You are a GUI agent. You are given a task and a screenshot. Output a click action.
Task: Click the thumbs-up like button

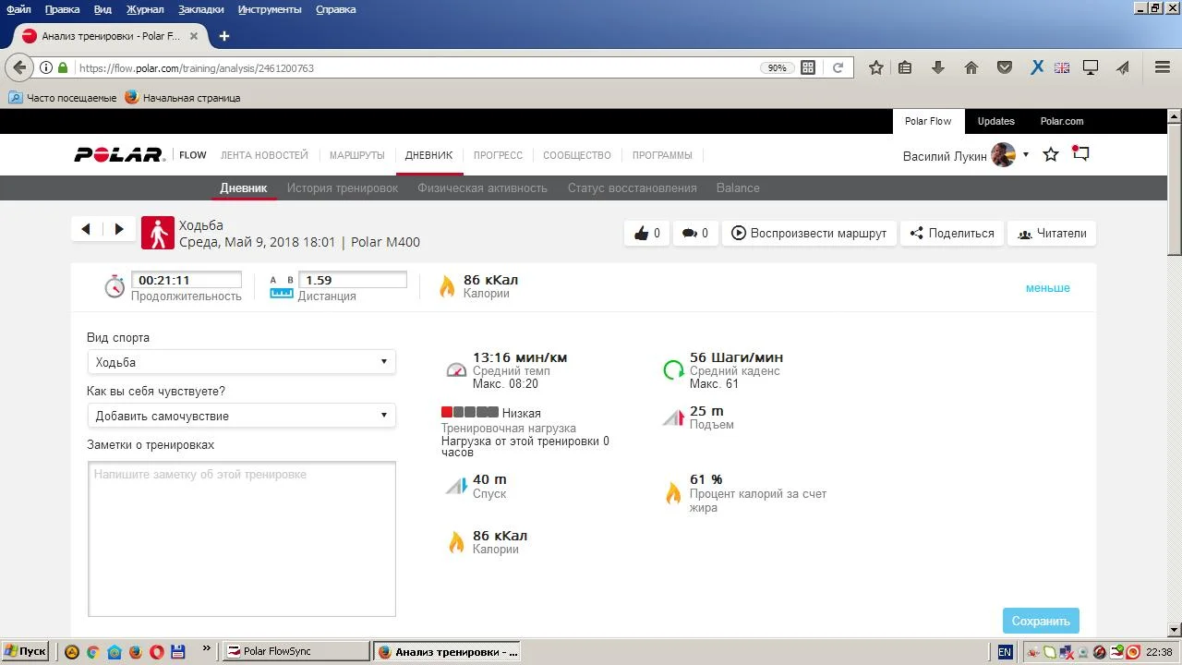tap(646, 233)
